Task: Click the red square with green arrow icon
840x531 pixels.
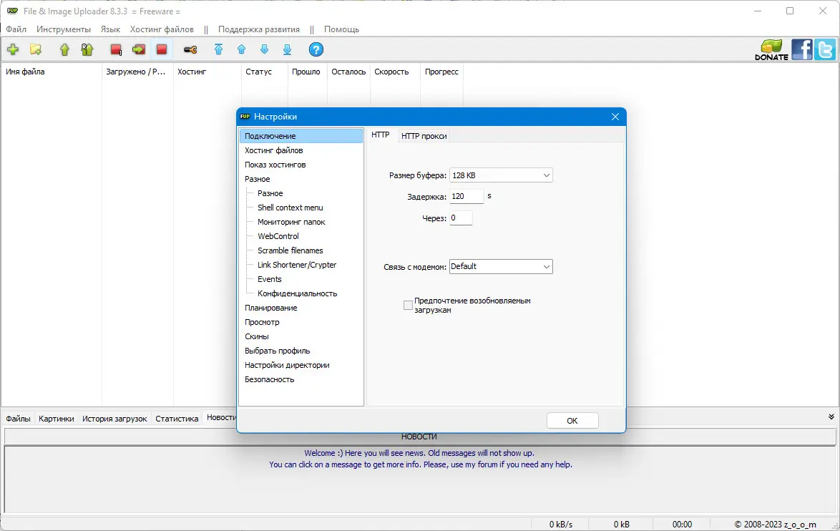Action: point(139,50)
